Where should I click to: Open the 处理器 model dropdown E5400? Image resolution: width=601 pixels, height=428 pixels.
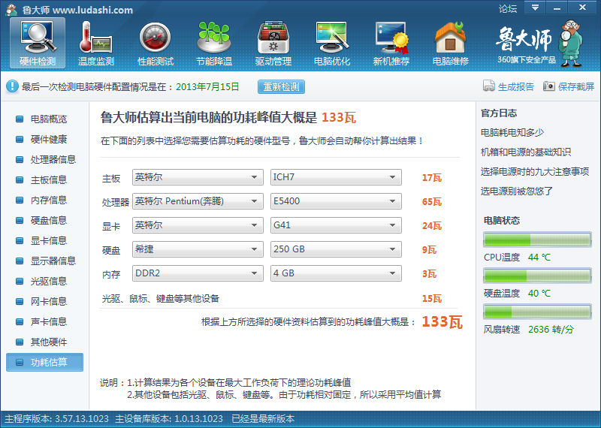tap(336, 201)
